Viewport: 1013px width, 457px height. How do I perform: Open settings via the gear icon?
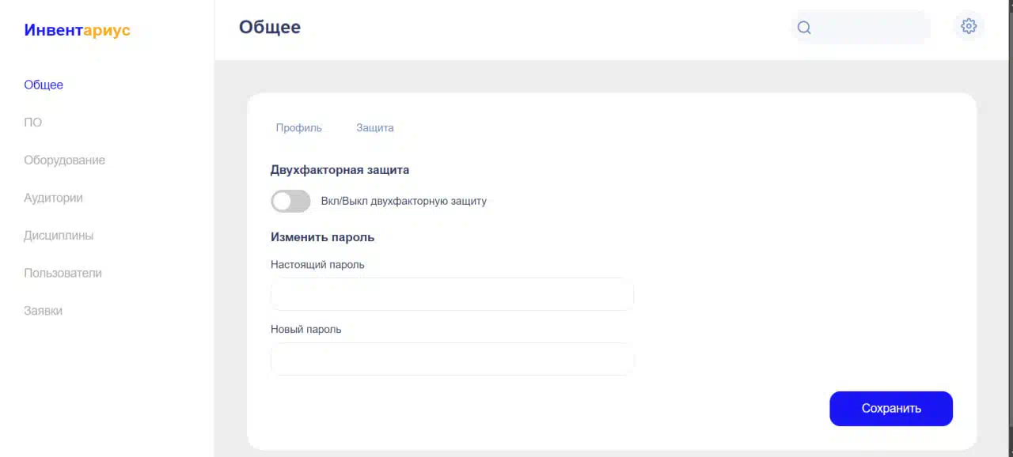[x=969, y=26]
